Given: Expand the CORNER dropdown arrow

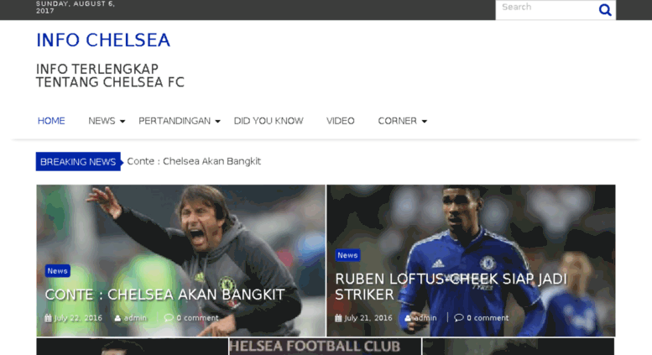Looking at the screenshot, I should [424, 122].
